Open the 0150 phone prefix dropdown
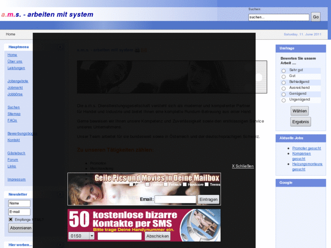 tap(81, 236)
